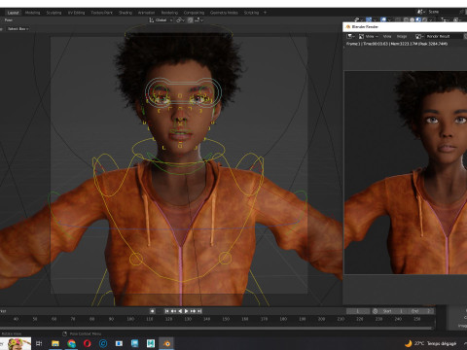Select the Layout workspace tab
Viewport: 467px width, 350px height.
13,13
